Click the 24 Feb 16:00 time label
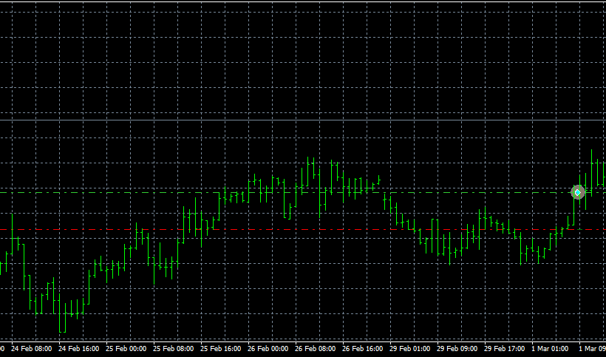Image resolution: width=606 pixels, height=357 pixels. [x=79, y=348]
